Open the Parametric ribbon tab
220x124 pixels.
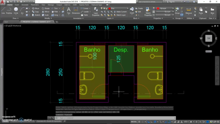click(35, 5)
